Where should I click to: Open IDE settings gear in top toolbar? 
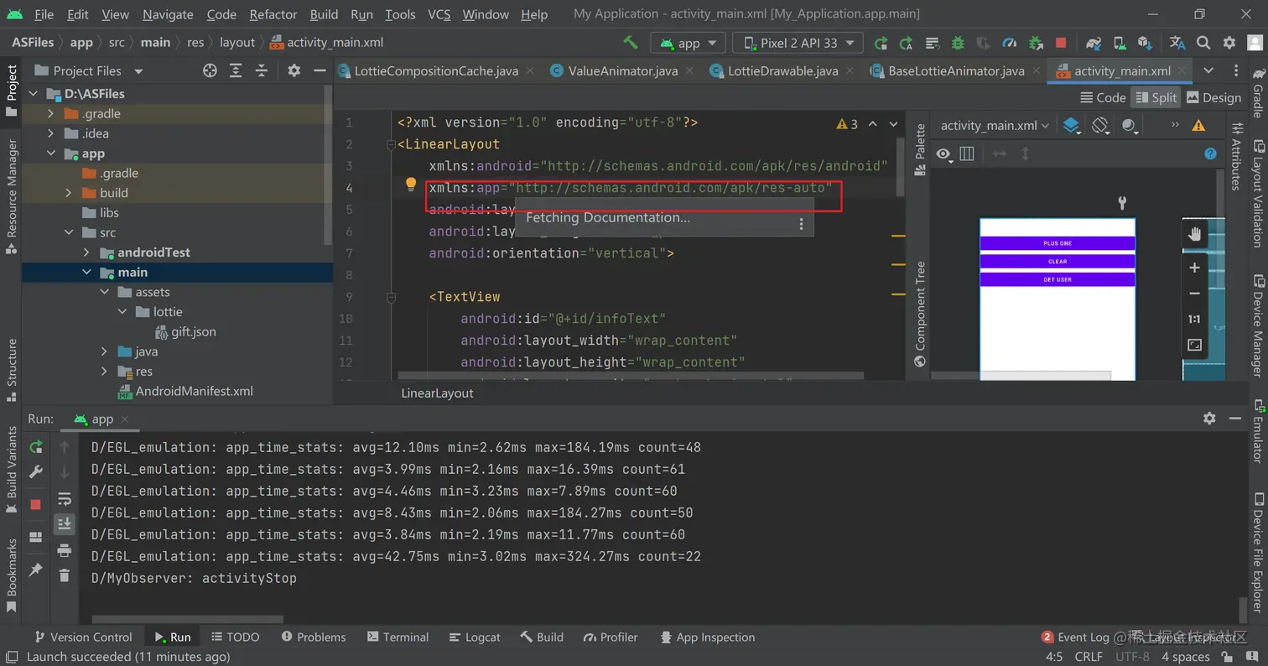[x=1229, y=43]
